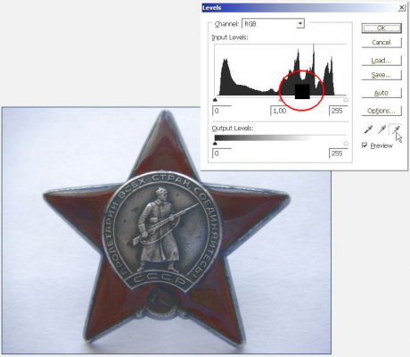
Task: Select the white point eyedropper
Action: [x=396, y=129]
